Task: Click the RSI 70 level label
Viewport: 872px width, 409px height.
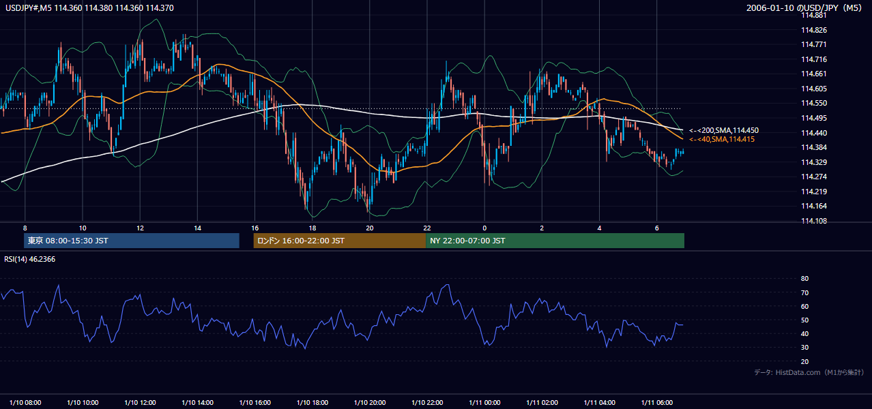Action: [x=804, y=292]
